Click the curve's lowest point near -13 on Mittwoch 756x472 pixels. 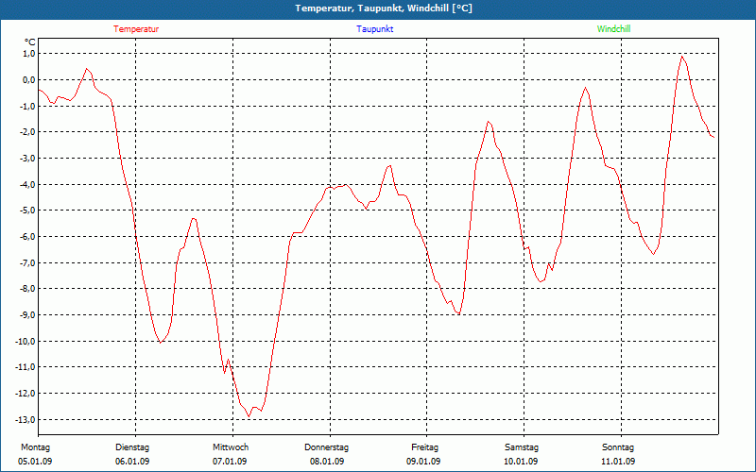click(x=249, y=416)
